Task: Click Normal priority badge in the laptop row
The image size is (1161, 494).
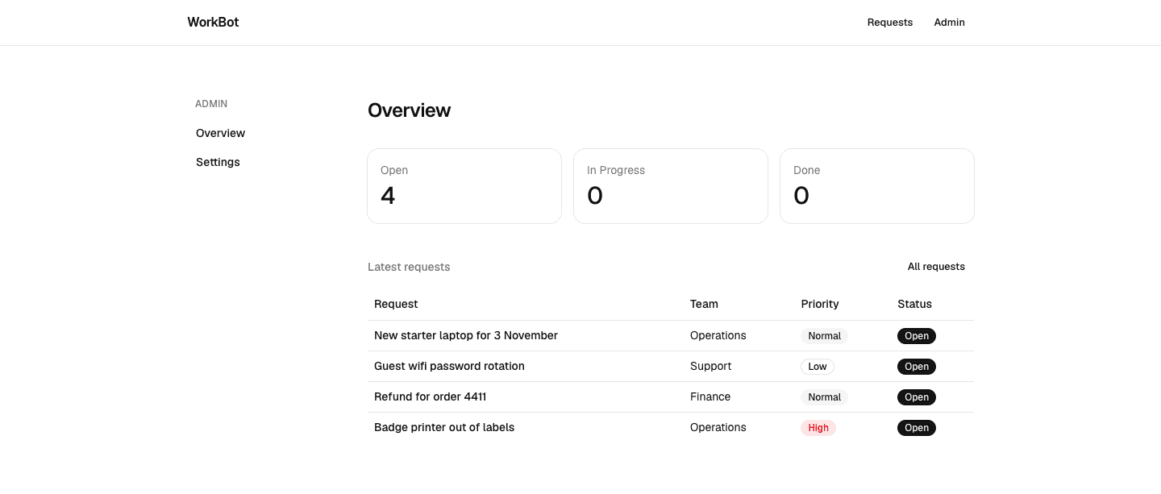Action: tap(824, 336)
